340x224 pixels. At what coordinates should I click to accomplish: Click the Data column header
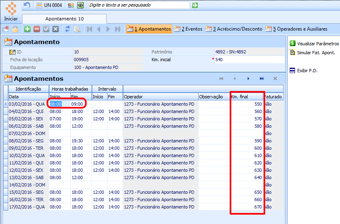[x=29, y=97]
